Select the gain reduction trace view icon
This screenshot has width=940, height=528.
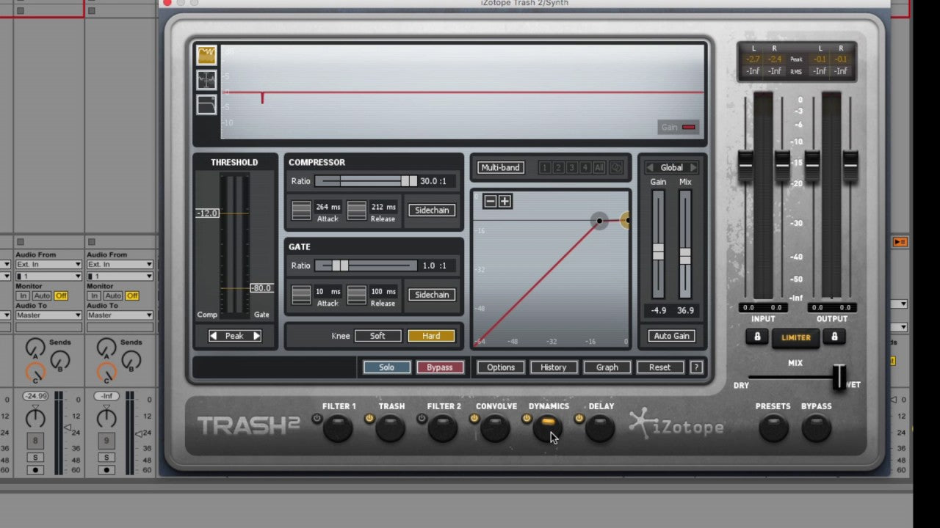[206, 54]
